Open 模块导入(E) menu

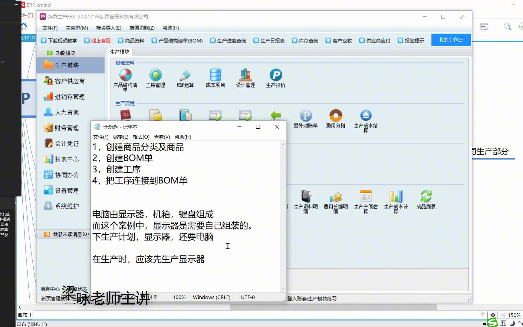tap(109, 28)
